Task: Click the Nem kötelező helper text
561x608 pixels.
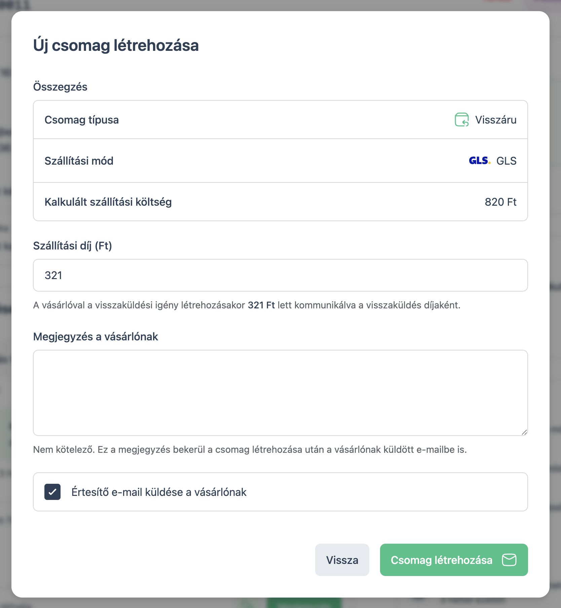Action: (250, 450)
